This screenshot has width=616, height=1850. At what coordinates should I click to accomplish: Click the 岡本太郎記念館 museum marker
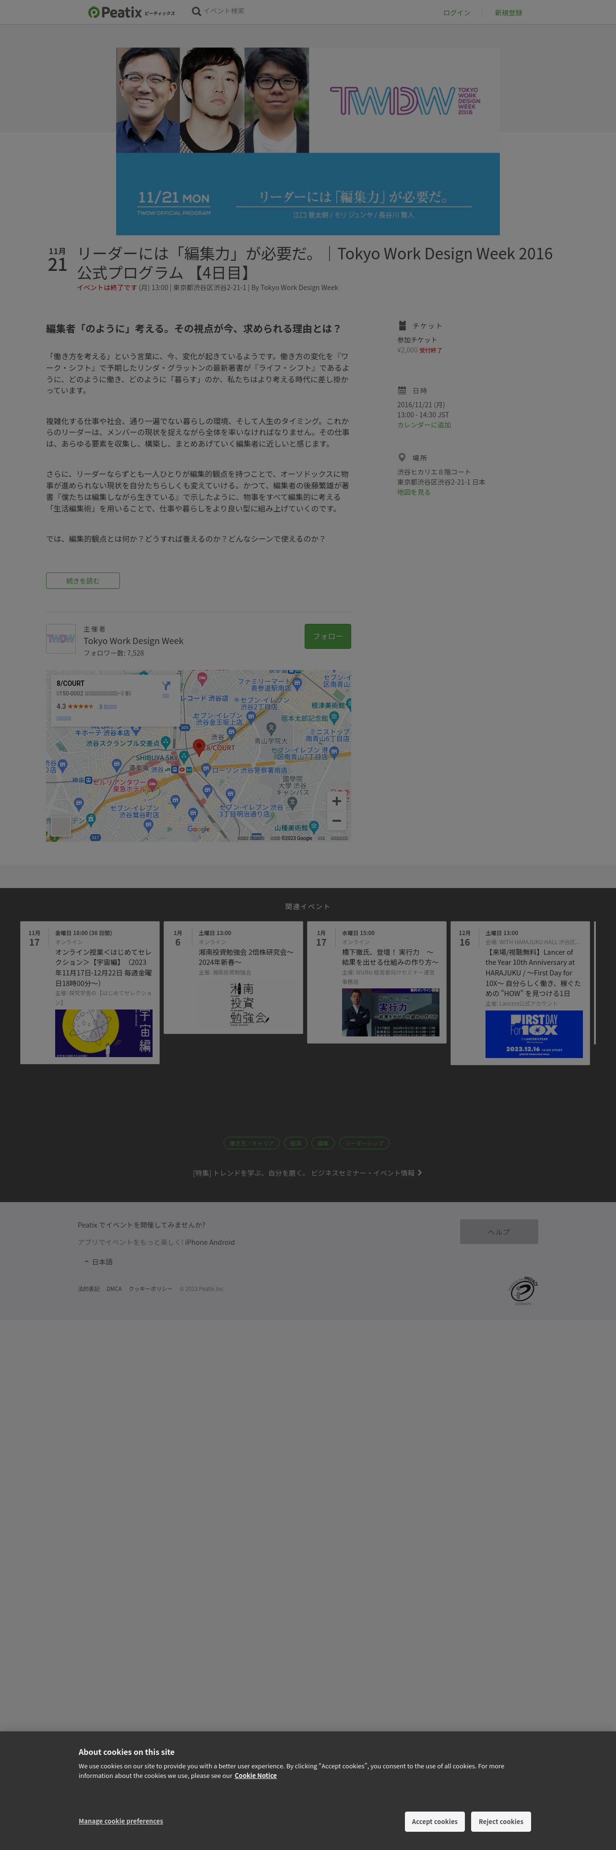point(334,718)
